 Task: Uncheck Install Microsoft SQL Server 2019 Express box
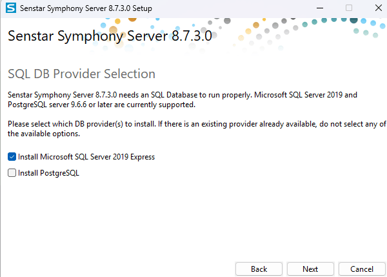[x=12, y=157]
